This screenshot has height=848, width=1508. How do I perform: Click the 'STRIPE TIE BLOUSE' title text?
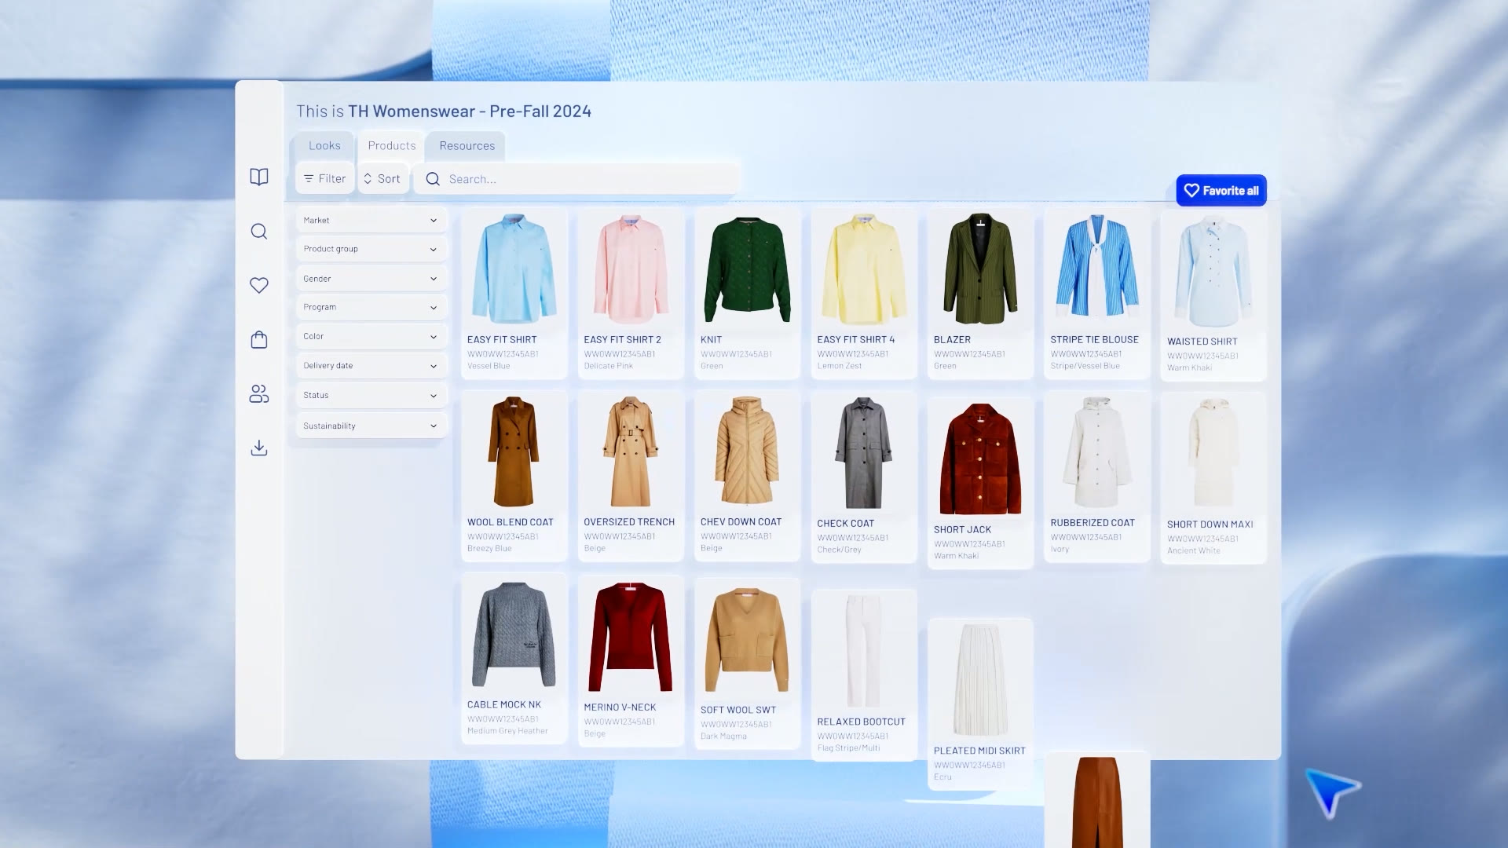point(1094,340)
